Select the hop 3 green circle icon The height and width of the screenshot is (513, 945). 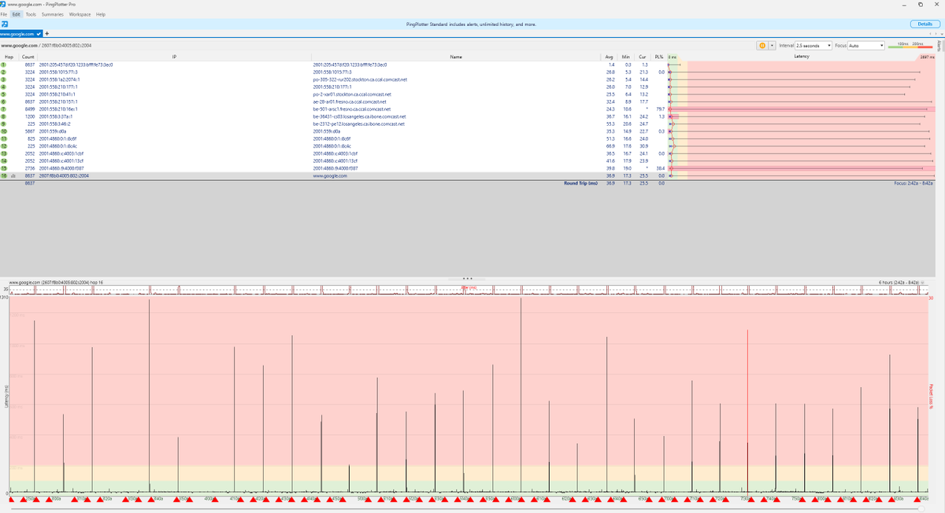coord(4,79)
